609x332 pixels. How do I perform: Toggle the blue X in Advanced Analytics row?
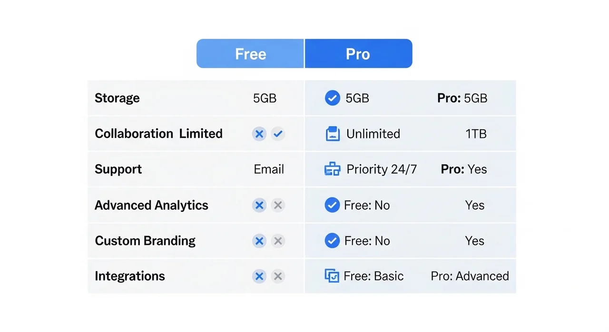(259, 205)
